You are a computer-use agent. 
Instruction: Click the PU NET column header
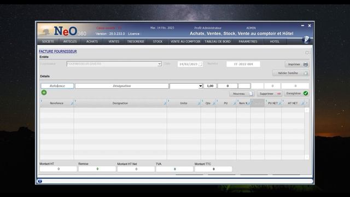click(273, 103)
